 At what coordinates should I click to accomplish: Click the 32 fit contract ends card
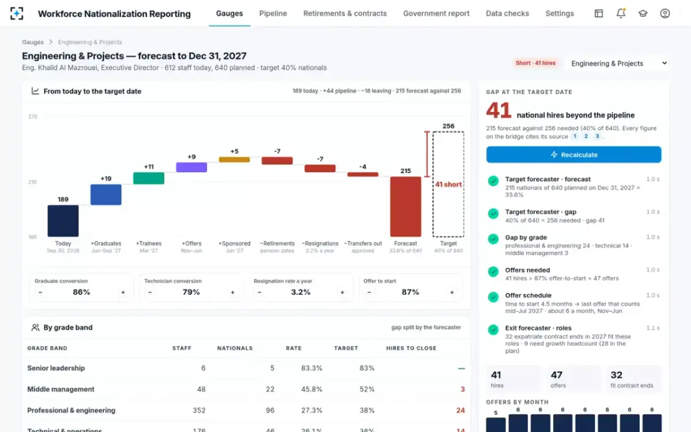coord(633,380)
